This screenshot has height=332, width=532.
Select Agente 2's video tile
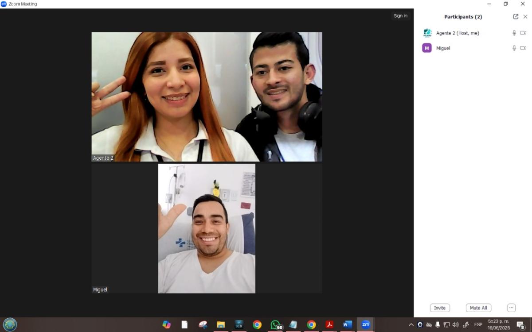tap(207, 97)
